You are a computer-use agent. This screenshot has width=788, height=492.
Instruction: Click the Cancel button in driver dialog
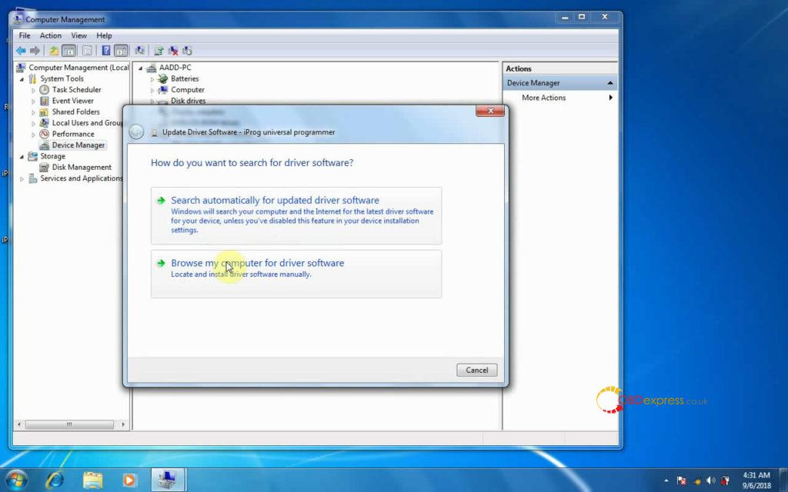tap(476, 370)
